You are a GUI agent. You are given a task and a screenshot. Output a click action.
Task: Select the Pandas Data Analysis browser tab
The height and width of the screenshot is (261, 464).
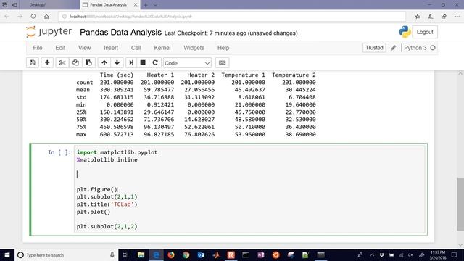click(x=108, y=5)
